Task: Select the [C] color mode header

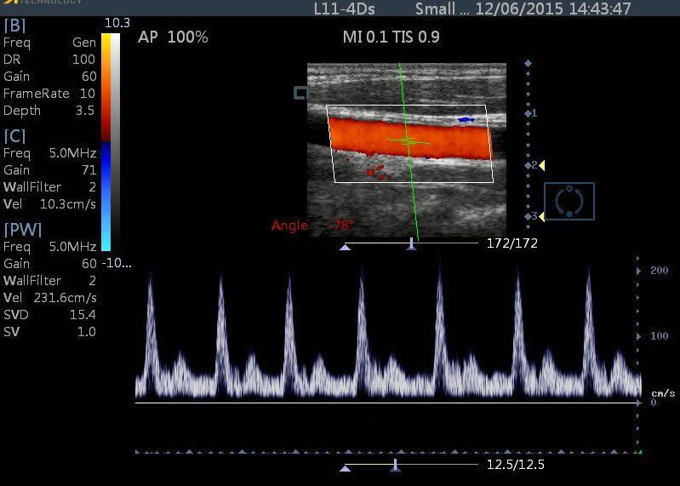Action: click(14, 136)
